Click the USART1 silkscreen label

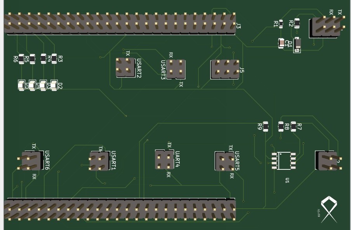point(114,160)
